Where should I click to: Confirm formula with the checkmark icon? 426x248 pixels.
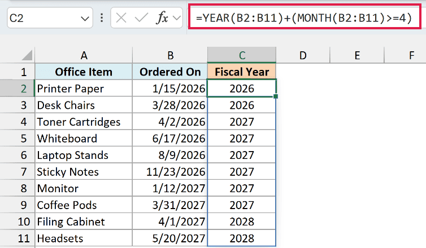click(141, 18)
